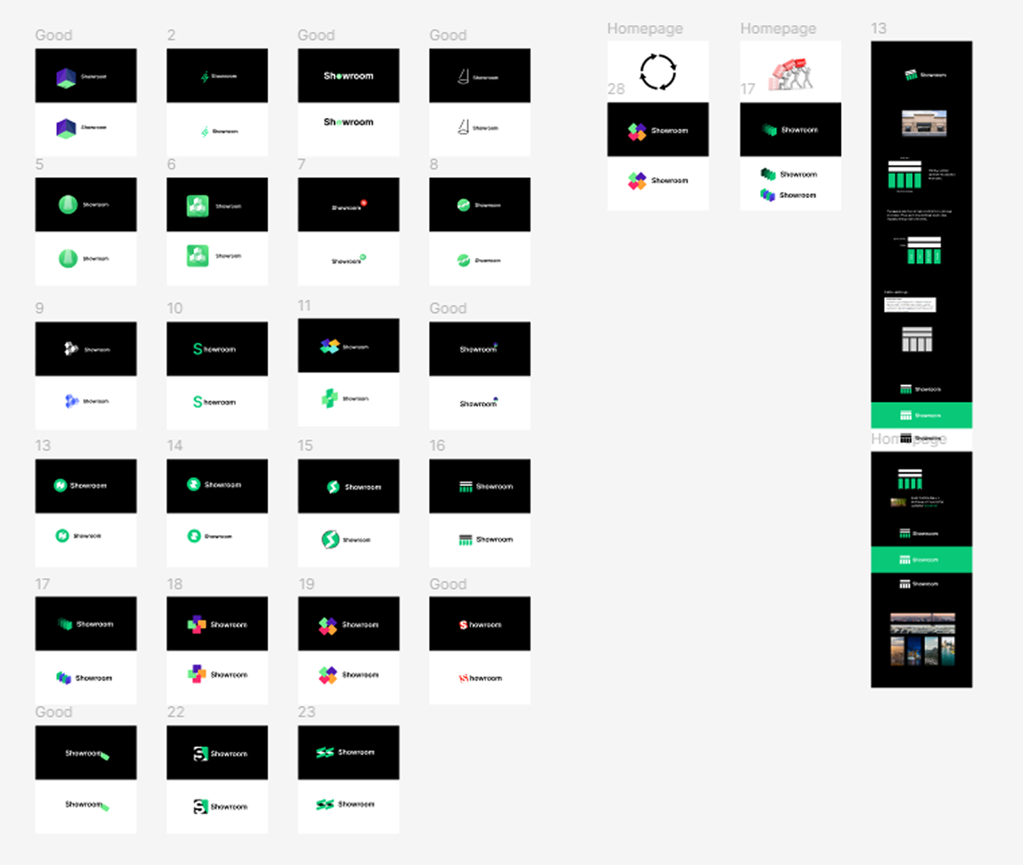Click blue cluster logo on frame 9 white card
This screenshot has width=1023, height=865.
[71, 401]
